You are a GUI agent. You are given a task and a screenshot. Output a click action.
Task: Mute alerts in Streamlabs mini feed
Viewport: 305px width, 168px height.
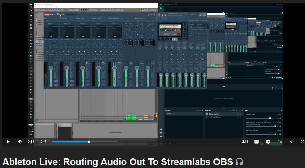point(282,88)
